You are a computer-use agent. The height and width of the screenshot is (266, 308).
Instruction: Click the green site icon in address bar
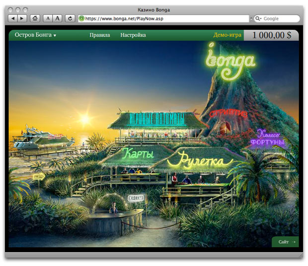pos(81,18)
